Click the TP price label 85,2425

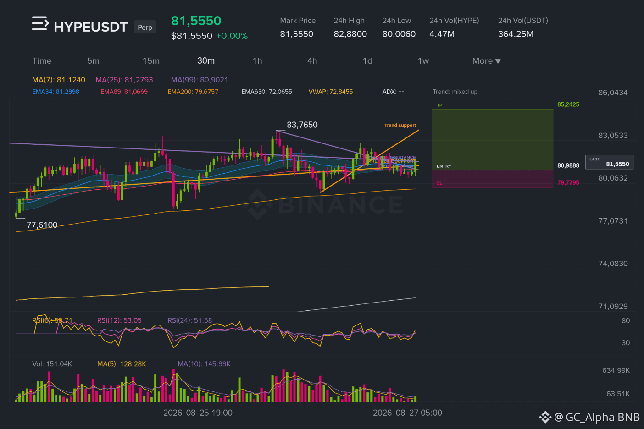coord(568,104)
